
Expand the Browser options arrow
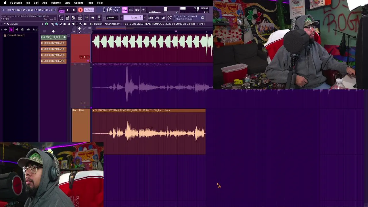[x=2, y=24]
